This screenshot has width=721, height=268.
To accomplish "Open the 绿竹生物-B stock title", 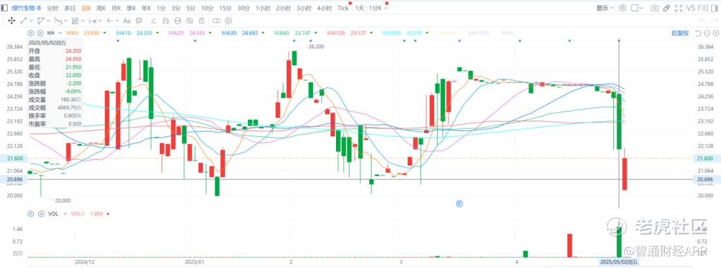I will (x=26, y=8).
